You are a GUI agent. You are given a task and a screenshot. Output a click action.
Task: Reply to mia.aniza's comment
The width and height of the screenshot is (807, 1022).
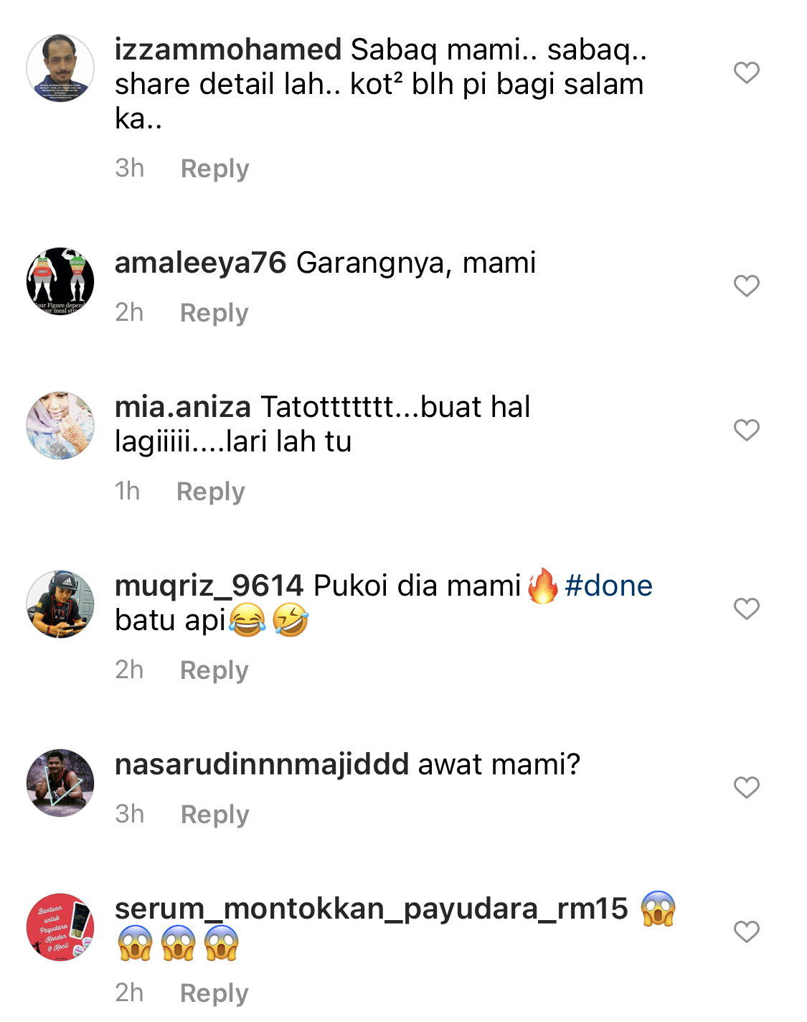click(210, 492)
